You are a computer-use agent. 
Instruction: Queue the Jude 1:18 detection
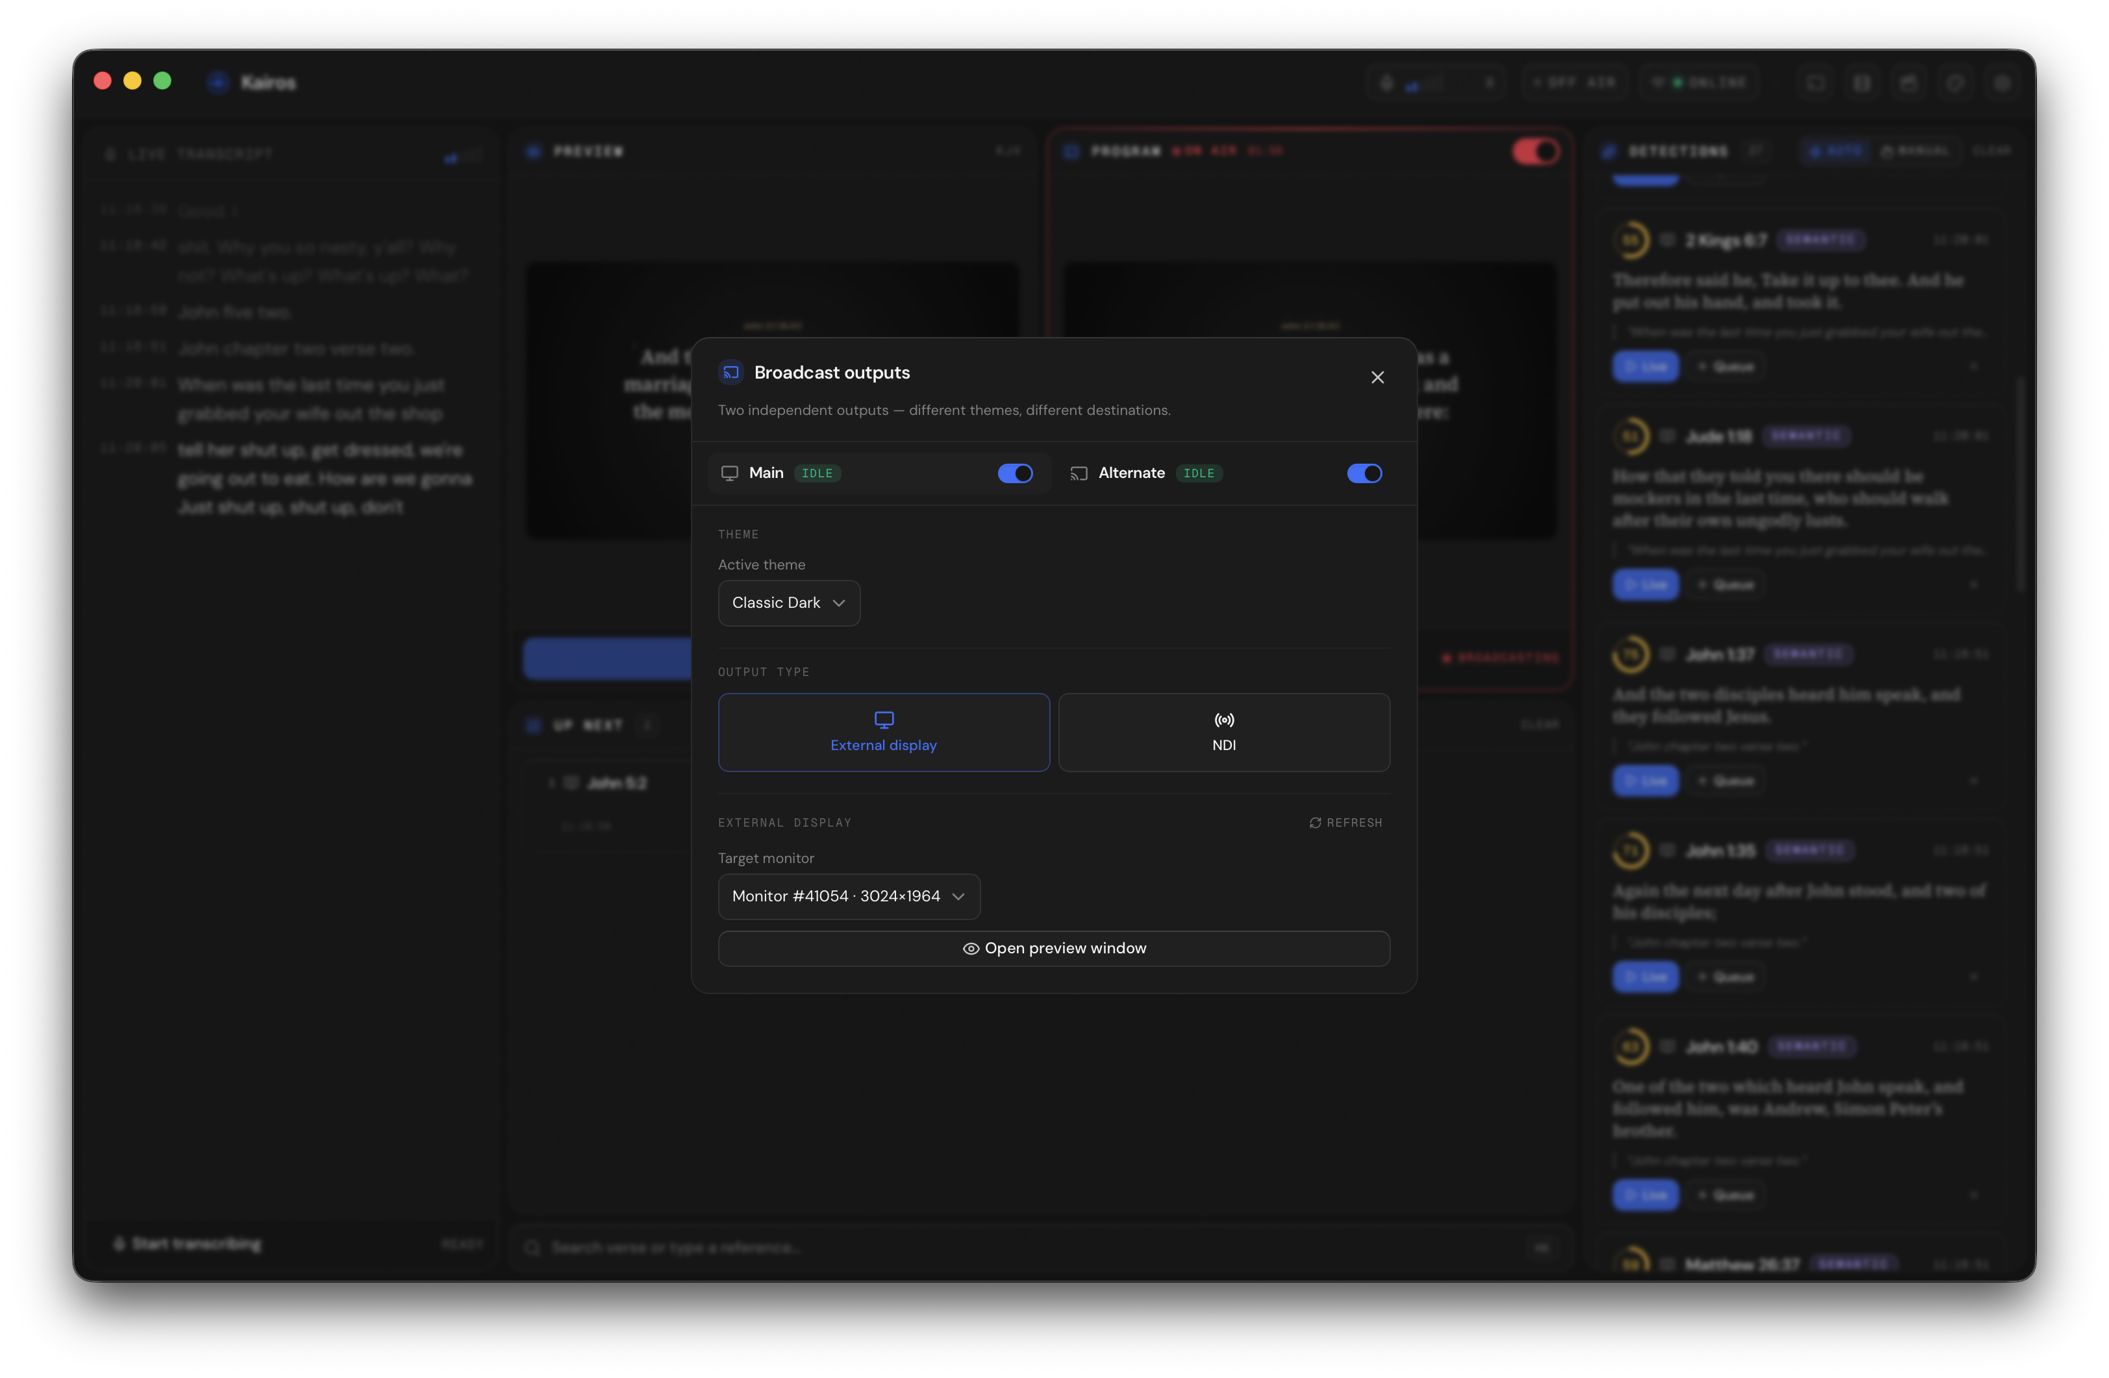pyautogui.click(x=1725, y=585)
